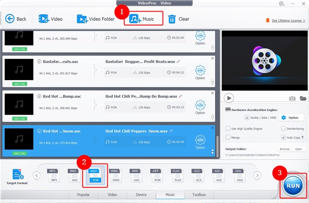Choose AC3 target format
The width and height of the screenshot is (309, 203).
[x=198, y=175]
